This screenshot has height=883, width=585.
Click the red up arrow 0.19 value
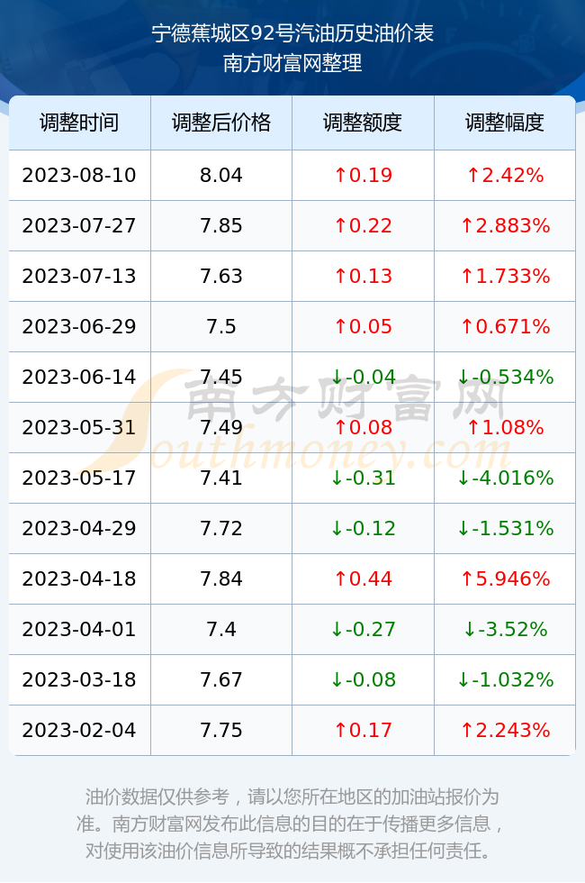point(363,175)
